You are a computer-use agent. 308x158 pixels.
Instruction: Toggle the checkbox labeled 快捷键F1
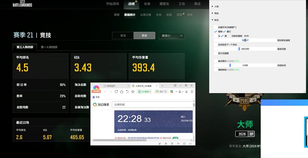[x=216, y=27]
